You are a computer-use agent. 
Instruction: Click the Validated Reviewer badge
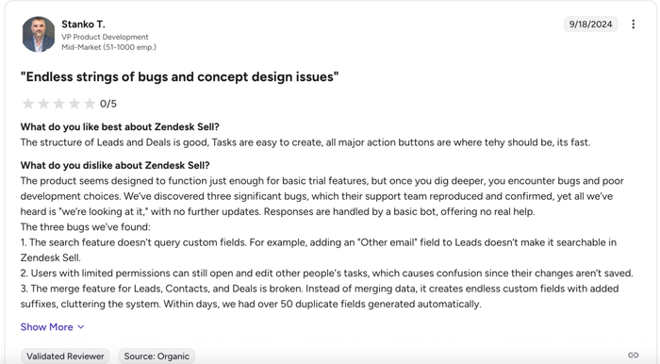click(x=65, y=356)
